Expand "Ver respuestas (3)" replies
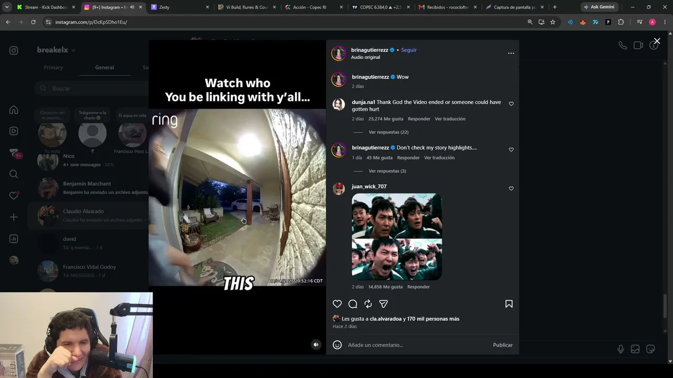 pyautogui.click(x=388, y=171)
